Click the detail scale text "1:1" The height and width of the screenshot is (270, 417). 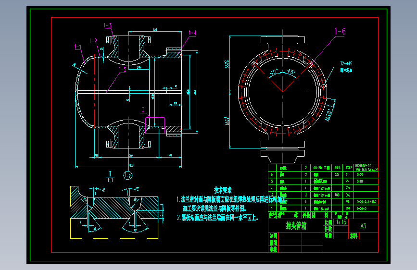(x=110, y=180)
